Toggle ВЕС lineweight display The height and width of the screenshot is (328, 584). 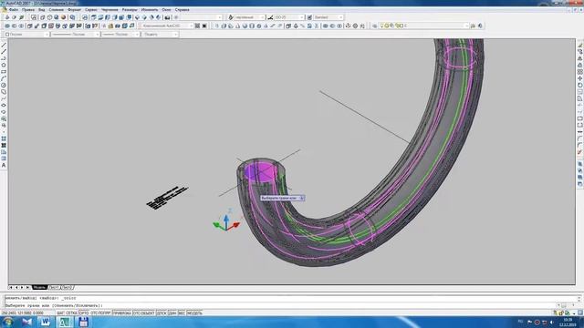pos(182,313)
